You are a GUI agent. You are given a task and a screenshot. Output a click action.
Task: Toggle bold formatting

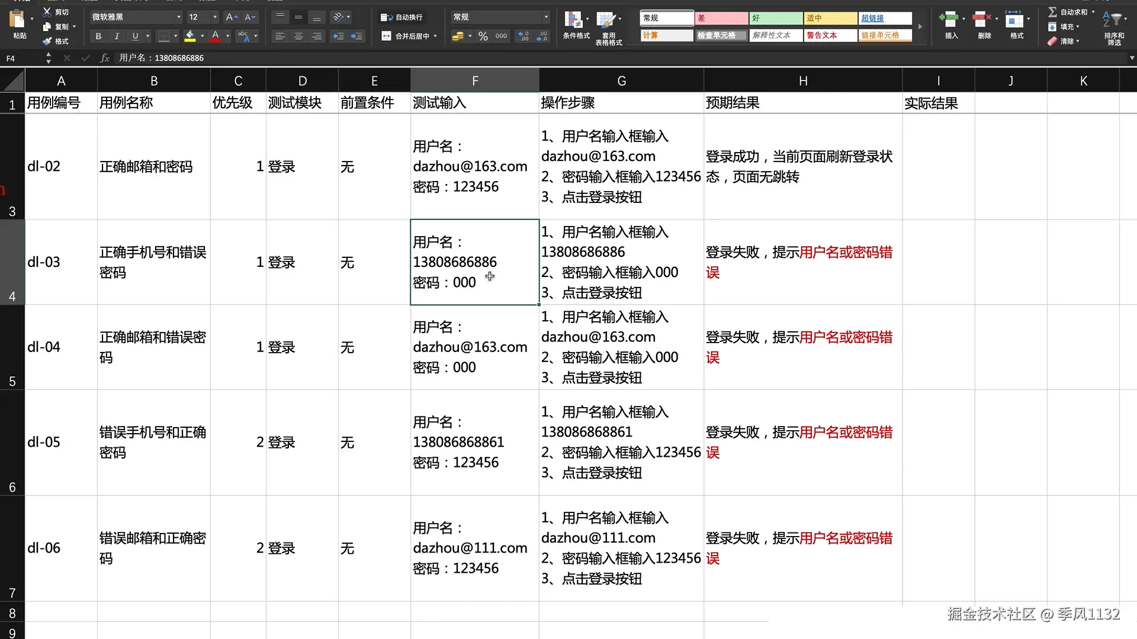[98, 37]
